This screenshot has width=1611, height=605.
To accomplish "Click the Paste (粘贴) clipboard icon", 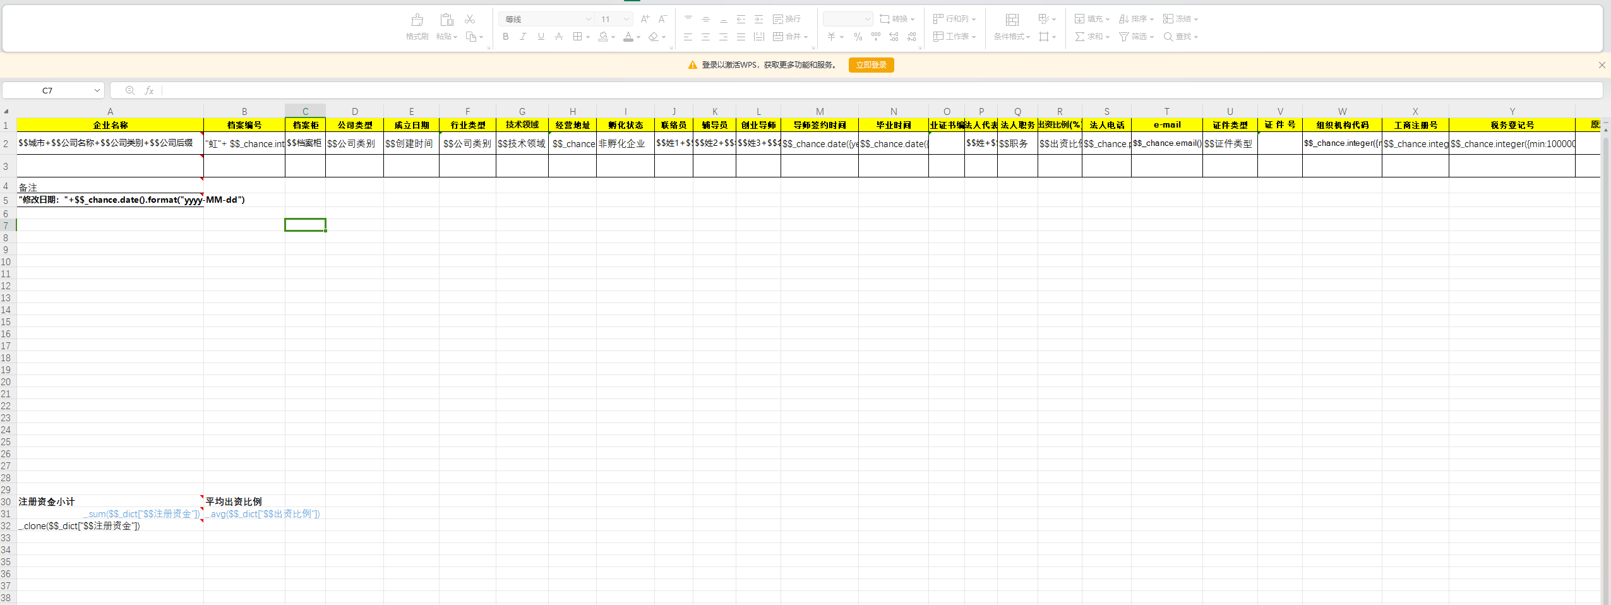I will tap(446, 20).
